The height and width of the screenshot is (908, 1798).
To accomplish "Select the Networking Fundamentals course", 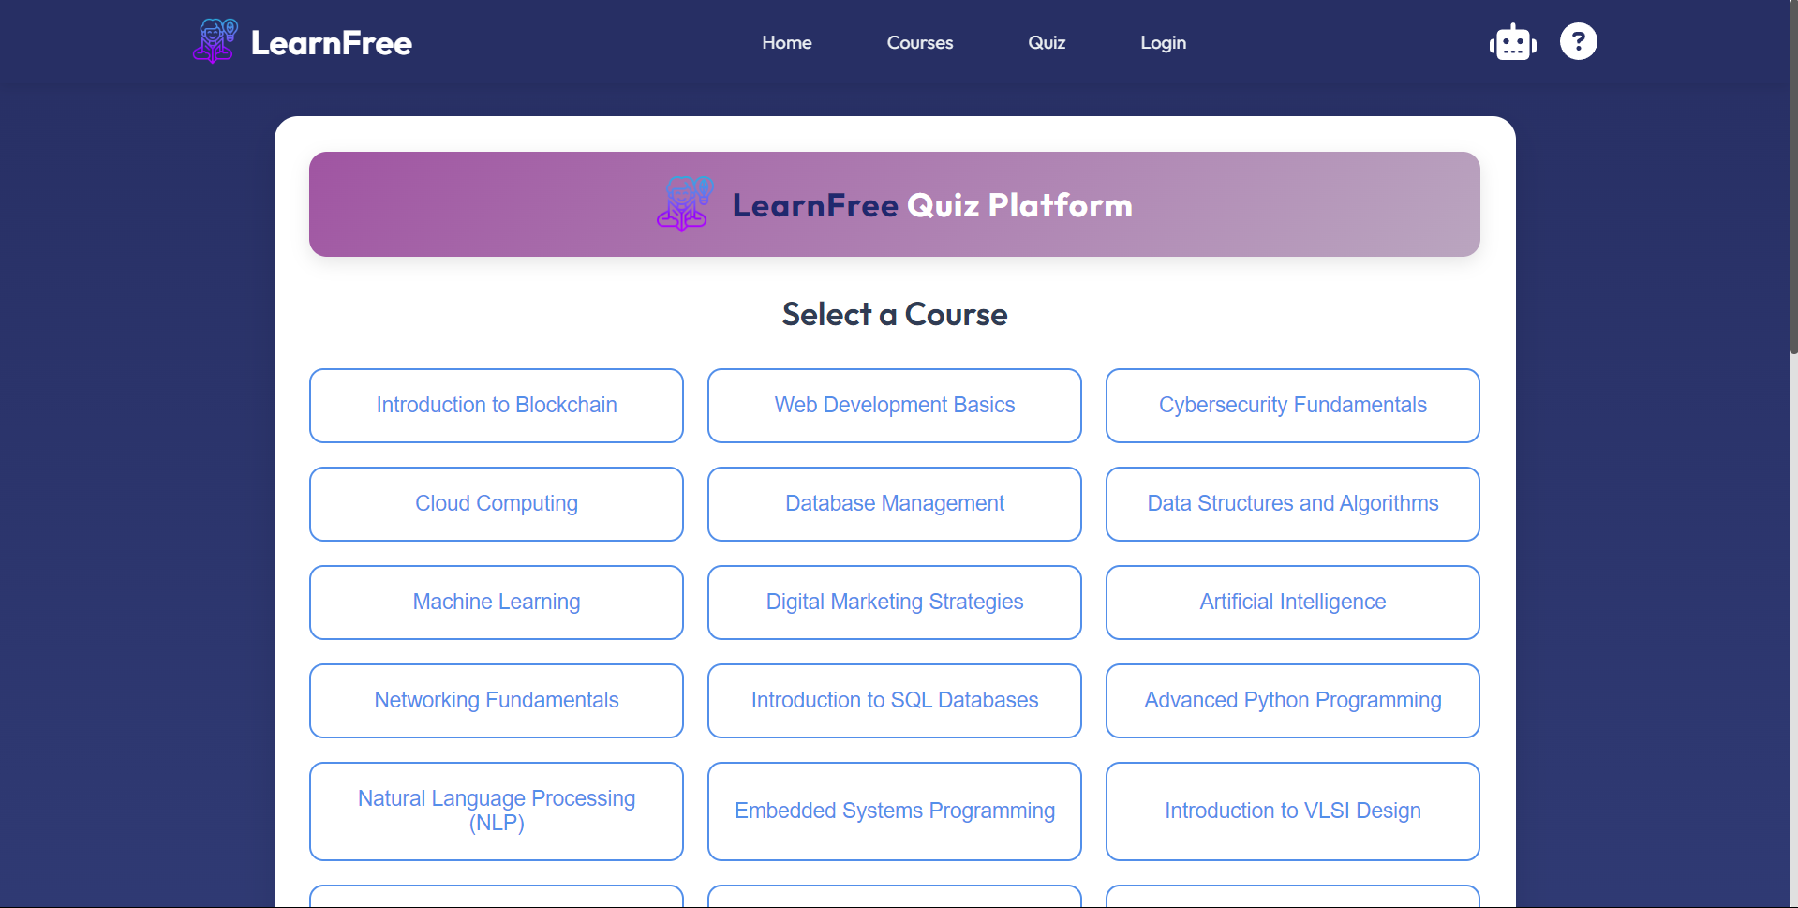I will click(497, 701).
